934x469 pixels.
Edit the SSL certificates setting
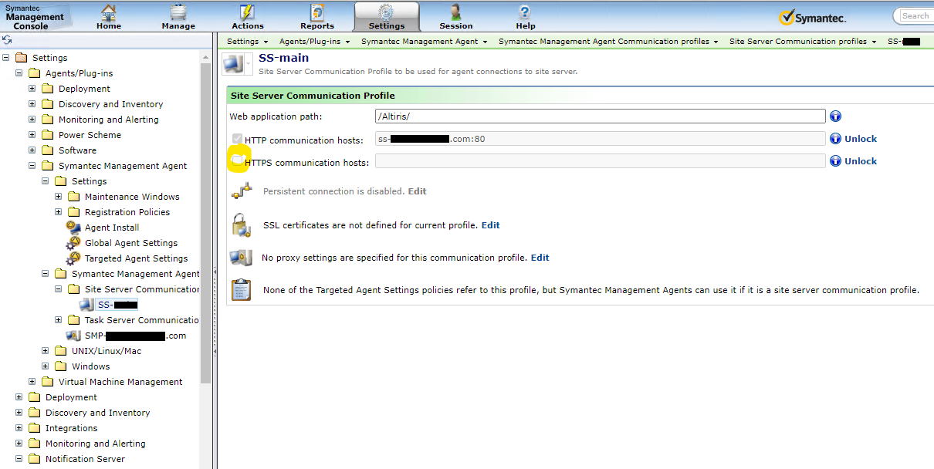pyautogui.click(x=491, y=225)
